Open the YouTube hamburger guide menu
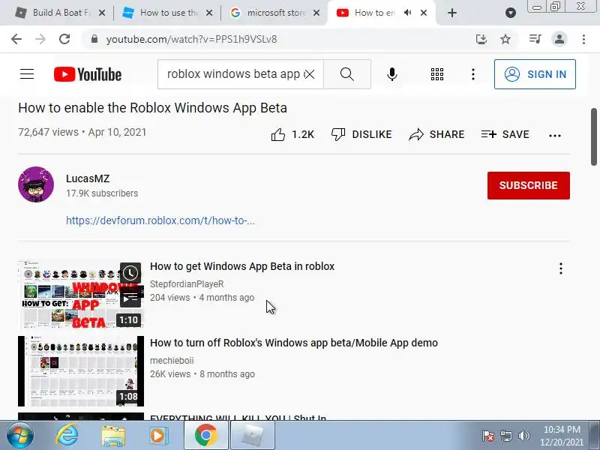 [27, 73]
